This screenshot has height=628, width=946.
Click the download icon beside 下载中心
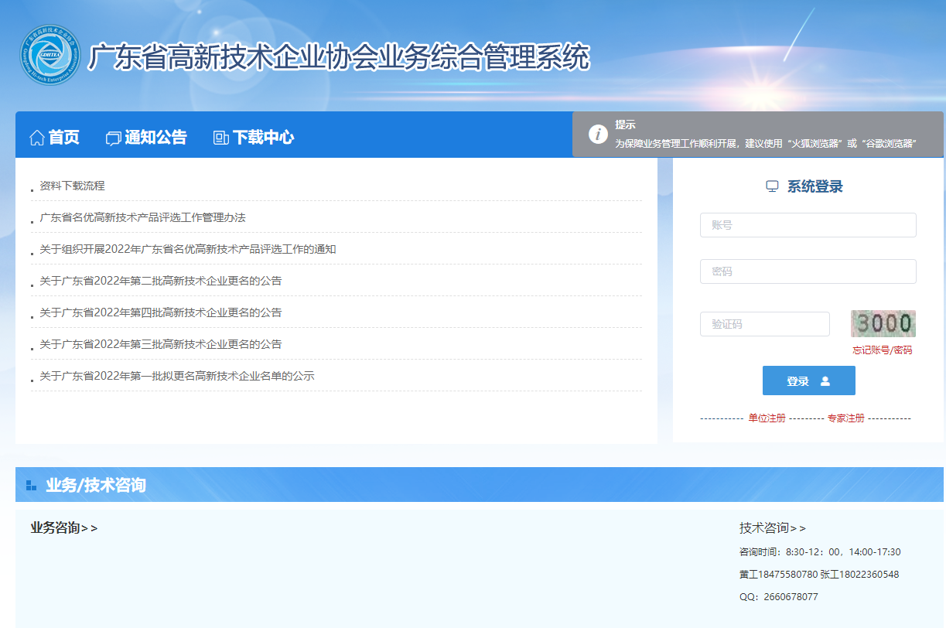(221, 138)
